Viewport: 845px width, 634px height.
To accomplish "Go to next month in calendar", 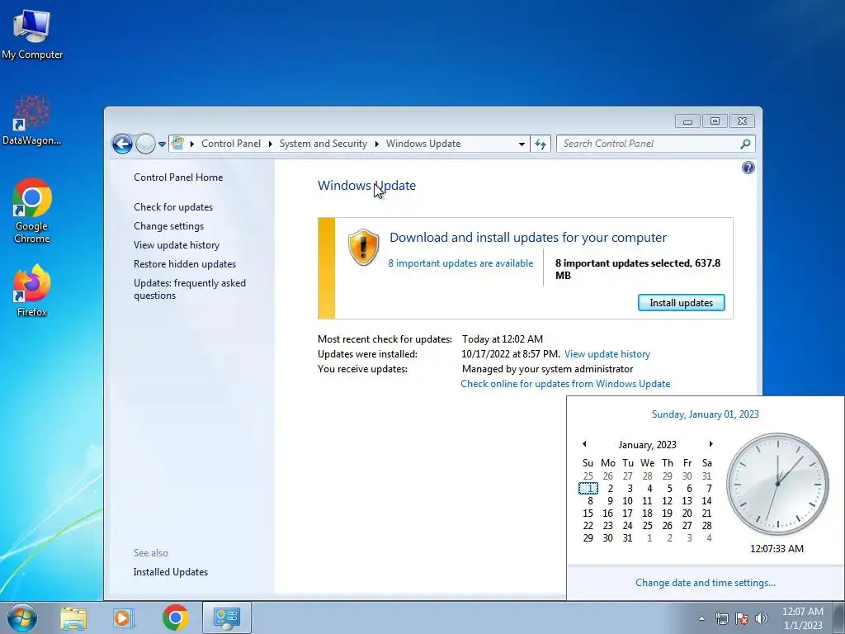I will 710,444.
